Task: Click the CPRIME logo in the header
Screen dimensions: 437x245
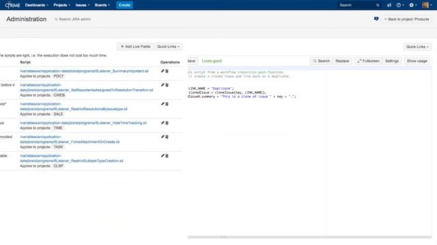Action: click(x=12, y=5)
